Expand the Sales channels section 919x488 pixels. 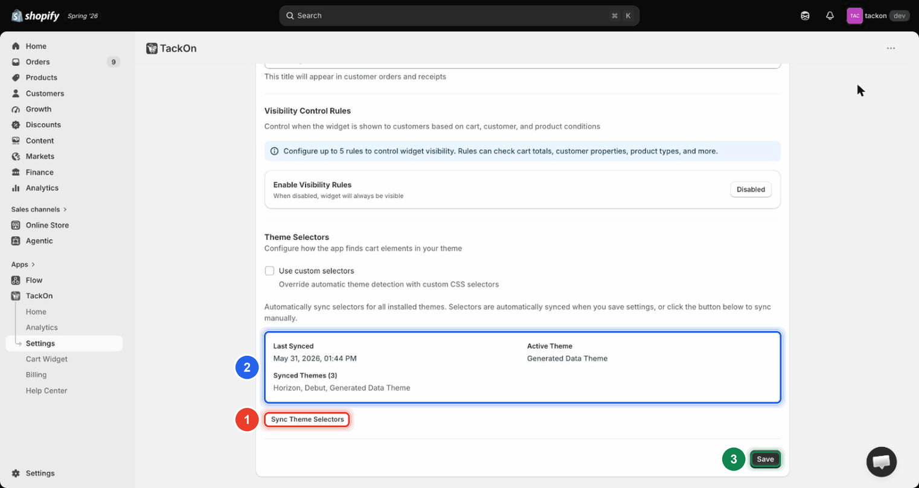[39, 210]
